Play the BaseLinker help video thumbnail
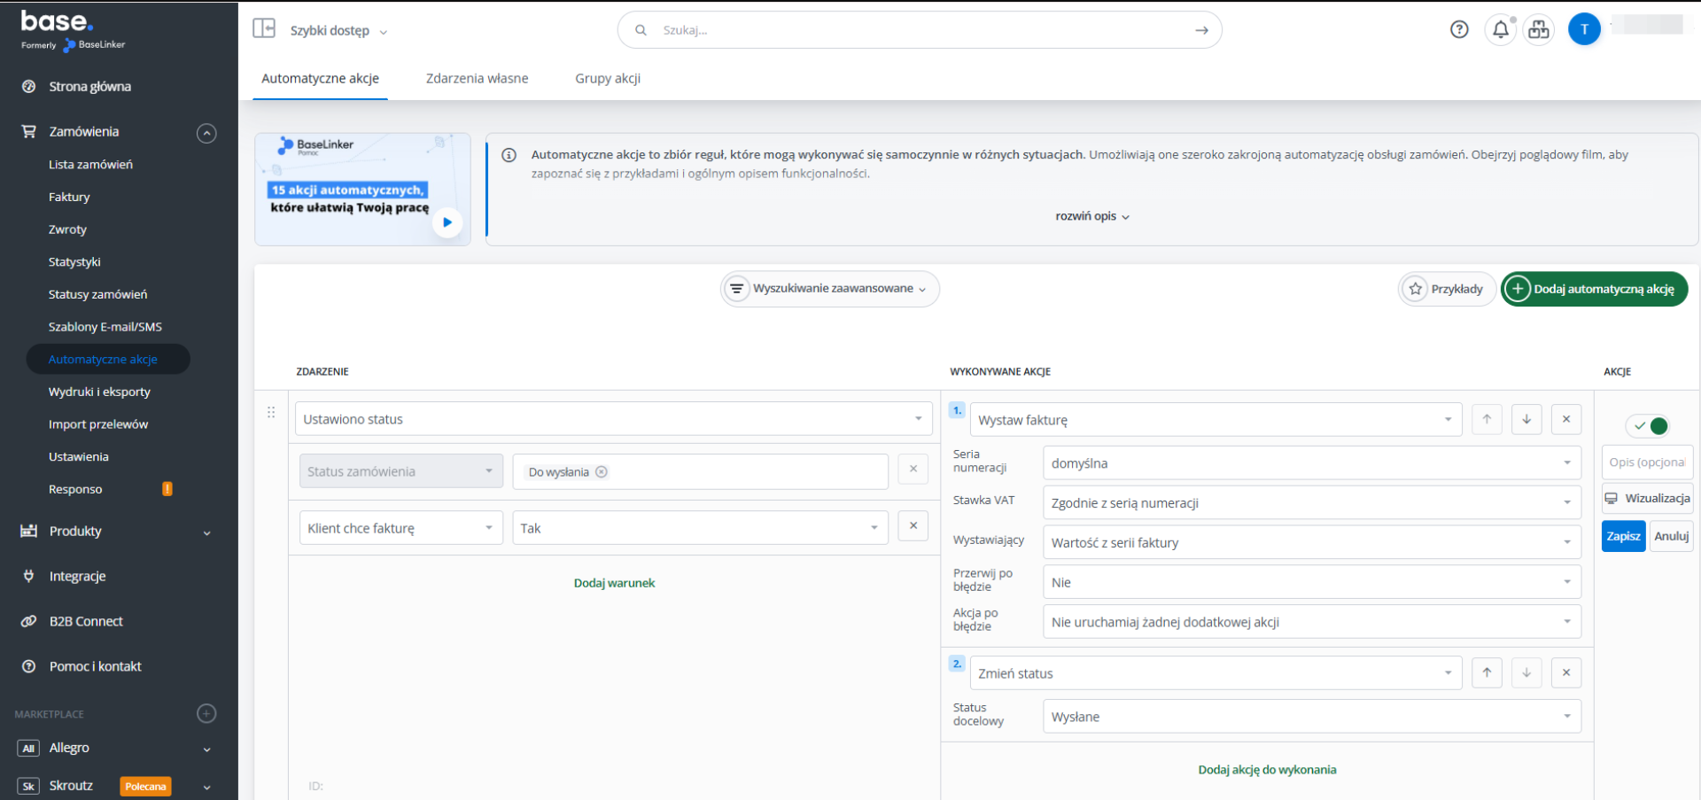The image size is (1701, 800). click(447, 222)
